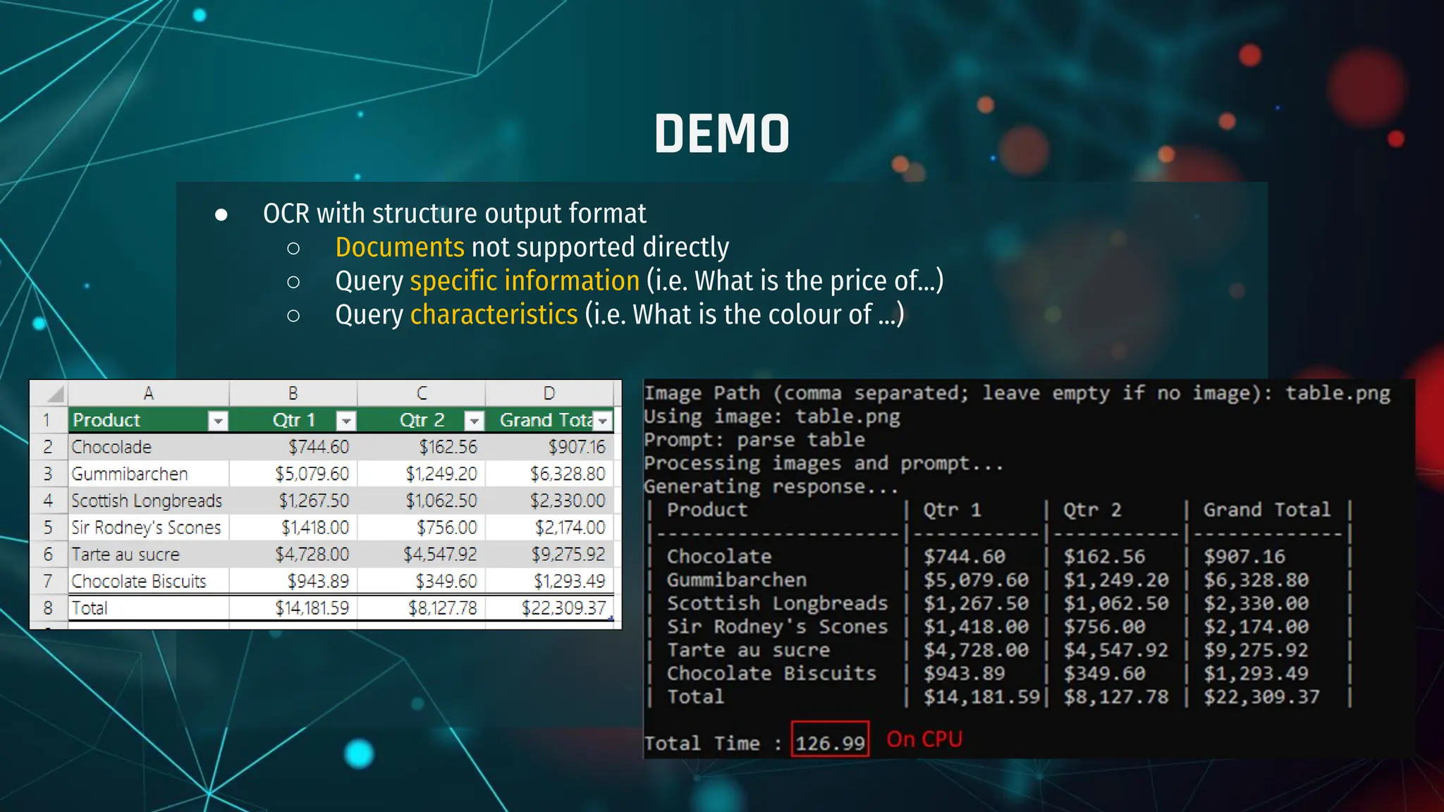Click the Chocolade cell in spreadsheet
The image size is (1444, 812).
pos(149,447)
